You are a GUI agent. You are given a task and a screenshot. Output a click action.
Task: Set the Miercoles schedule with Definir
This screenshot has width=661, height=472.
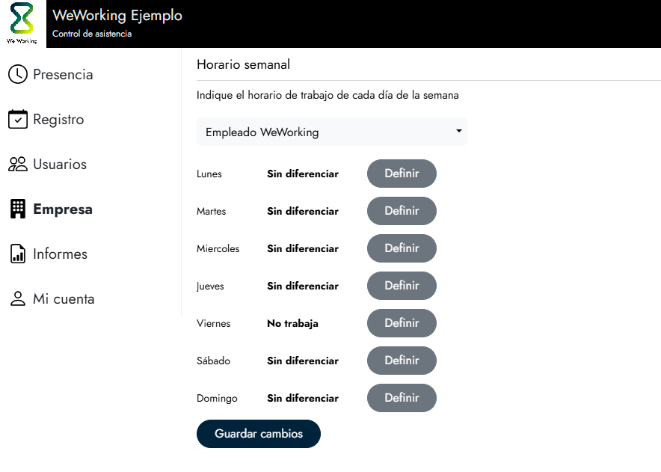[402, 248]
